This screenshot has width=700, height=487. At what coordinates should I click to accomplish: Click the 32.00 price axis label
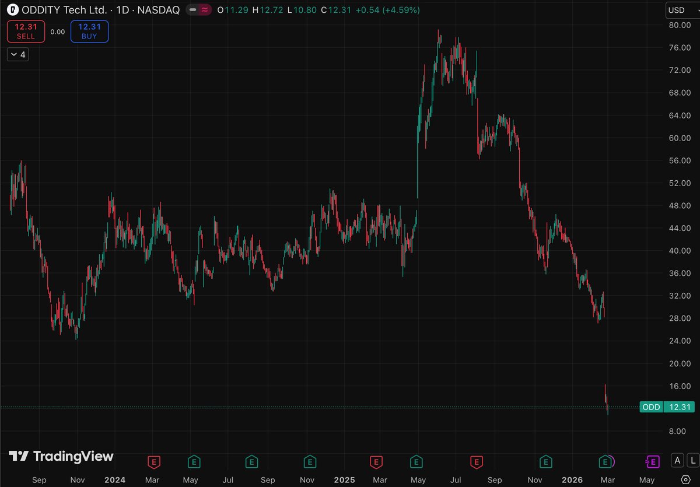pos(680,296)
